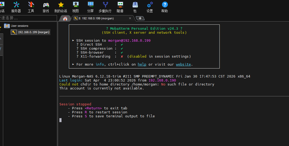Click the <Return> key hint text
Screen dimensions: 289x146
click(x=93, y=108)
